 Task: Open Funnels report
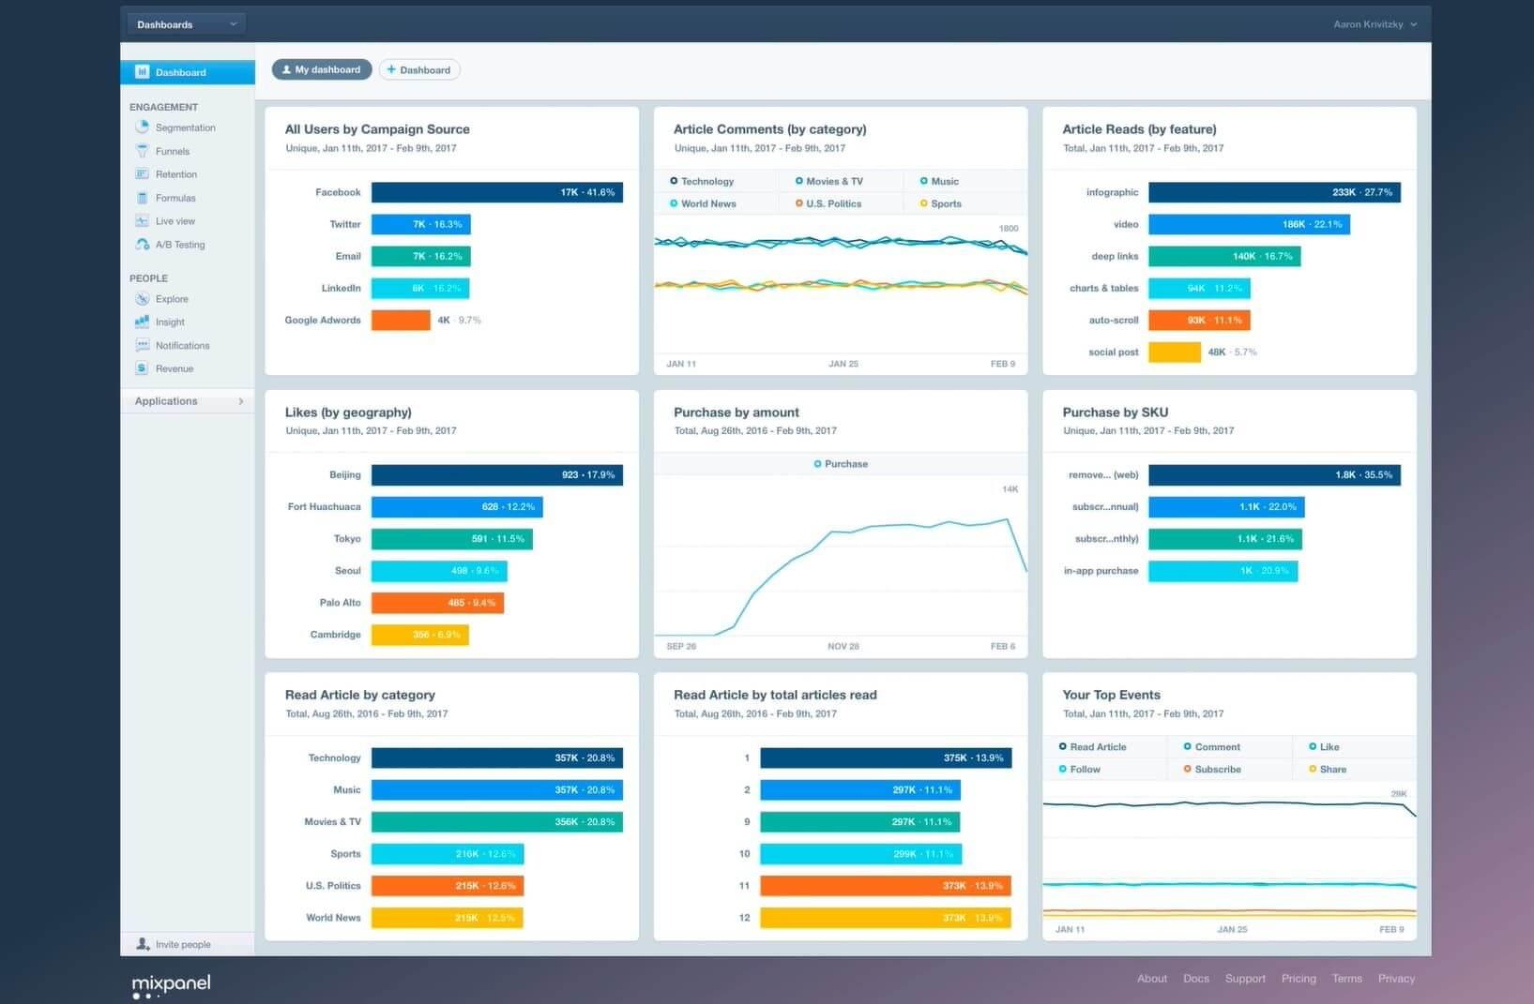[x=173, y=151]
